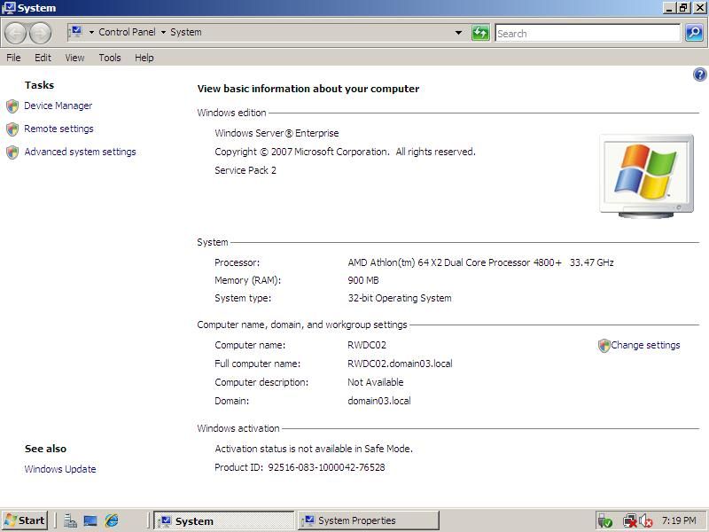Click the AMD Athlon processor description

[480, 262]
